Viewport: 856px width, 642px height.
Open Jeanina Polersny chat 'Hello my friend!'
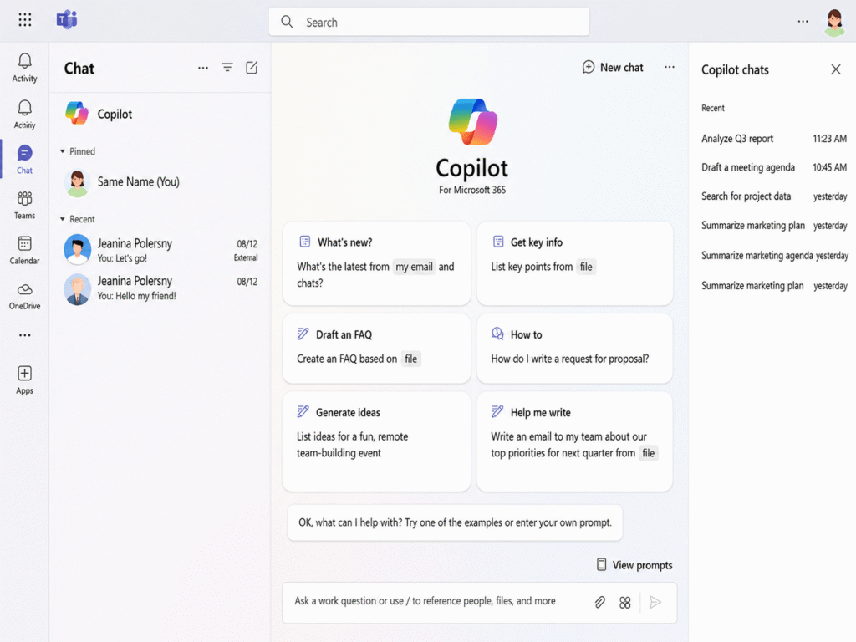pos(160,288)
